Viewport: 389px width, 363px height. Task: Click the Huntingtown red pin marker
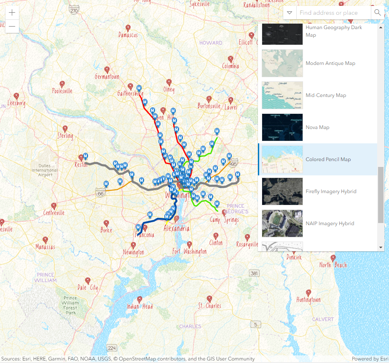click(309, 293)
